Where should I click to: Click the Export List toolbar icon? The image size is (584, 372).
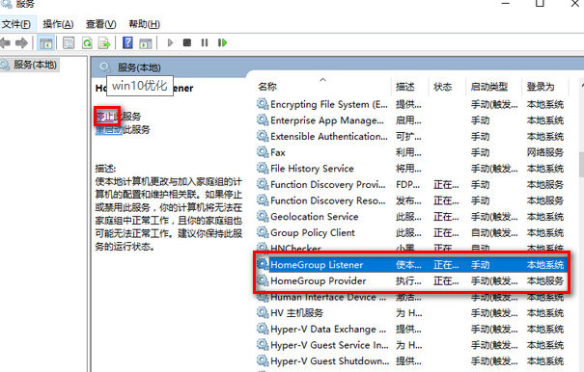coord(104,43)
